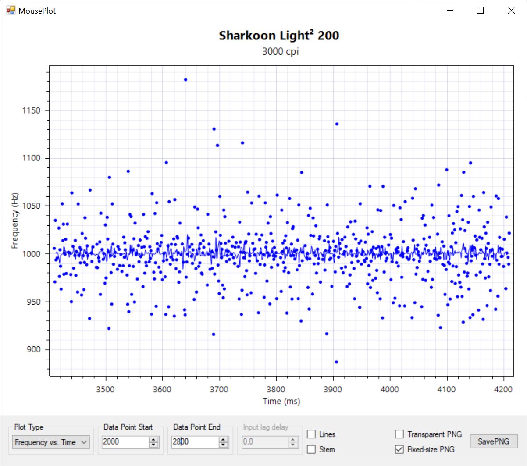The image size is (527, 466).
Task: Select the lowest data point below 900 Hz
Action: tap(336, 362)
